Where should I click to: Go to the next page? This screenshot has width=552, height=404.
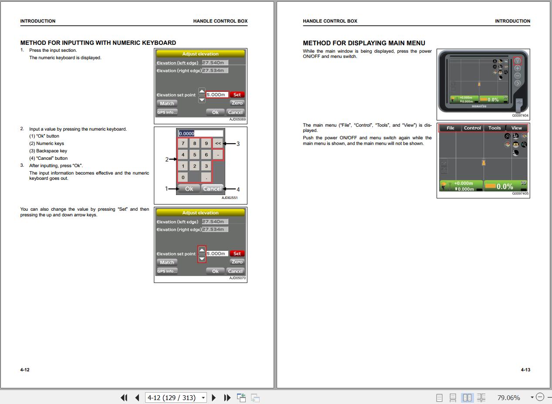[214, 397]
